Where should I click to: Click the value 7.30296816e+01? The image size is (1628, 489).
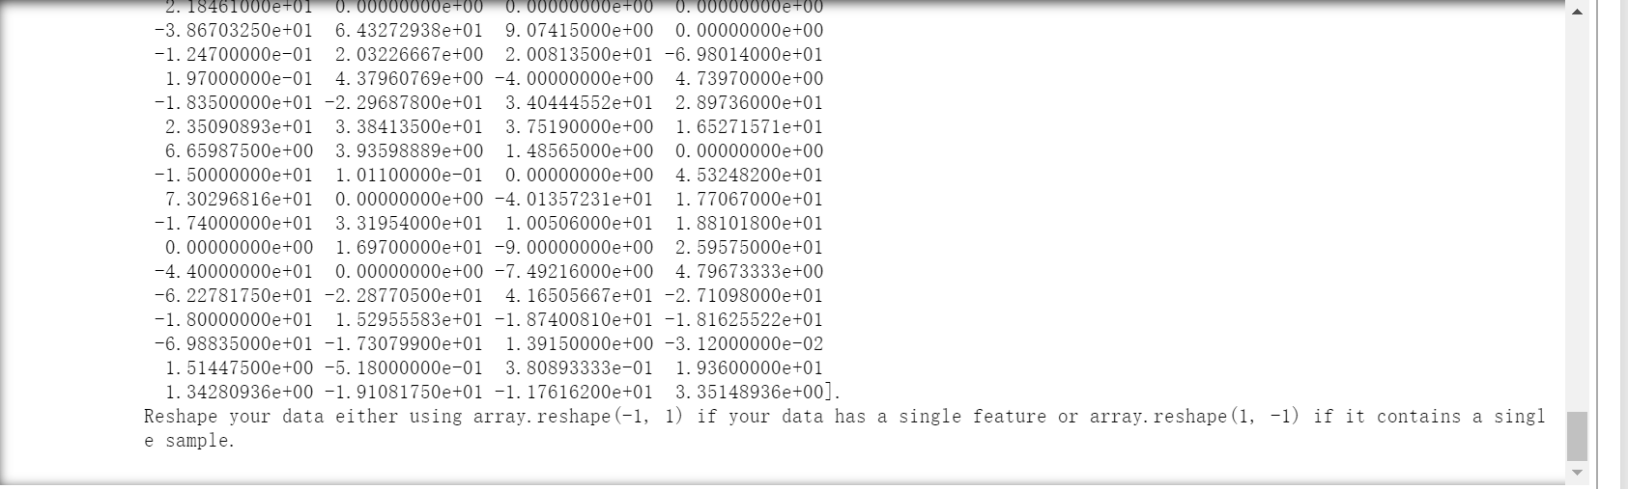coord(239,199)
